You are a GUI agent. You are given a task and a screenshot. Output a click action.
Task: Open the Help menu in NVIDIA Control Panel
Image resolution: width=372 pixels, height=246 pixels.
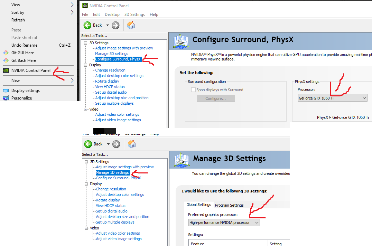click(x=154, y=15)
